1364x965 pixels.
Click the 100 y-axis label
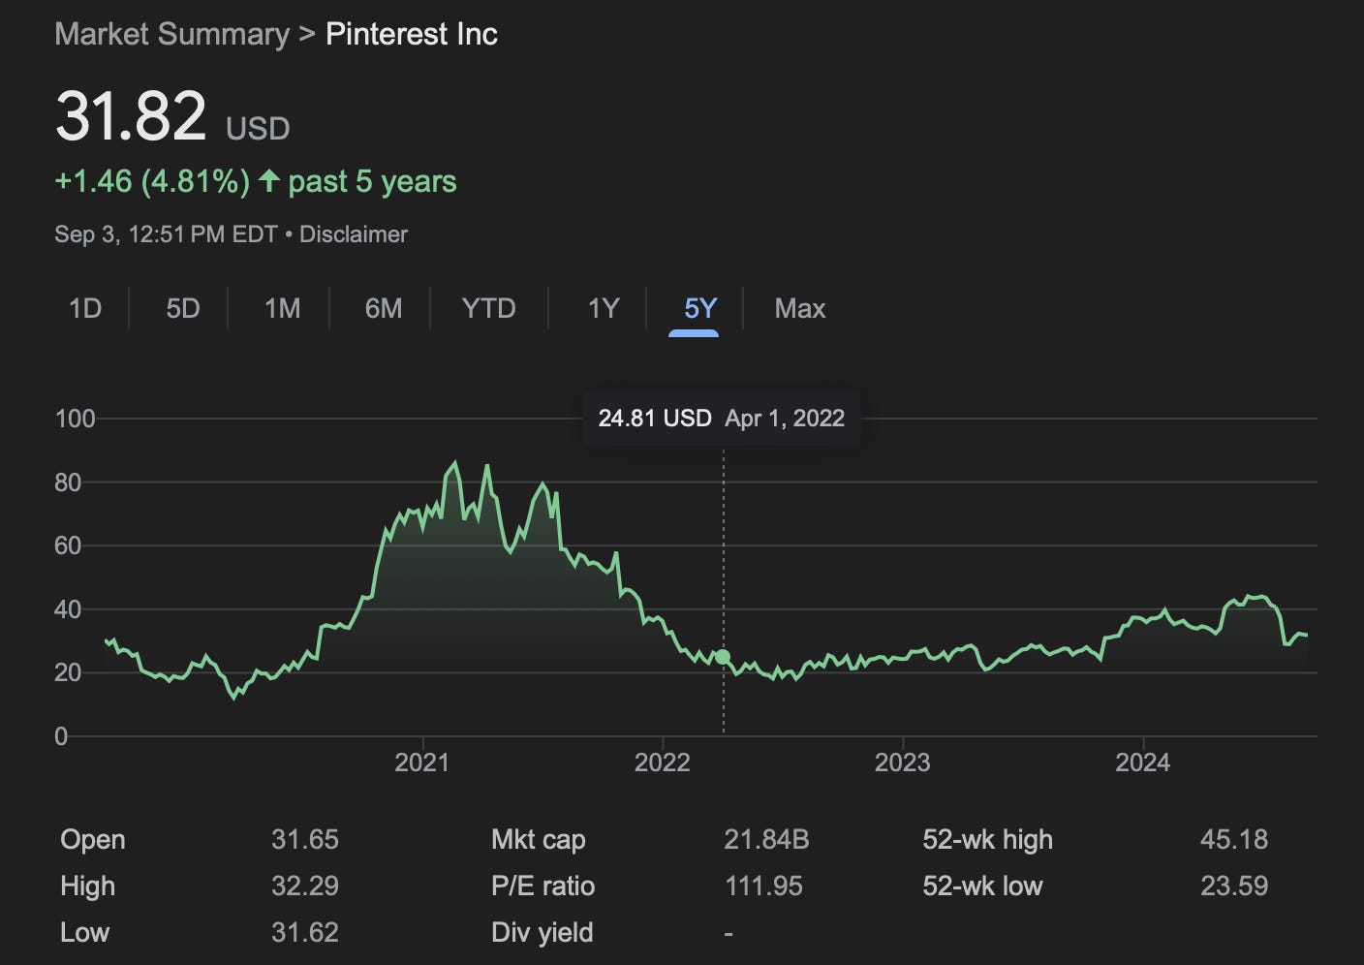76,419
